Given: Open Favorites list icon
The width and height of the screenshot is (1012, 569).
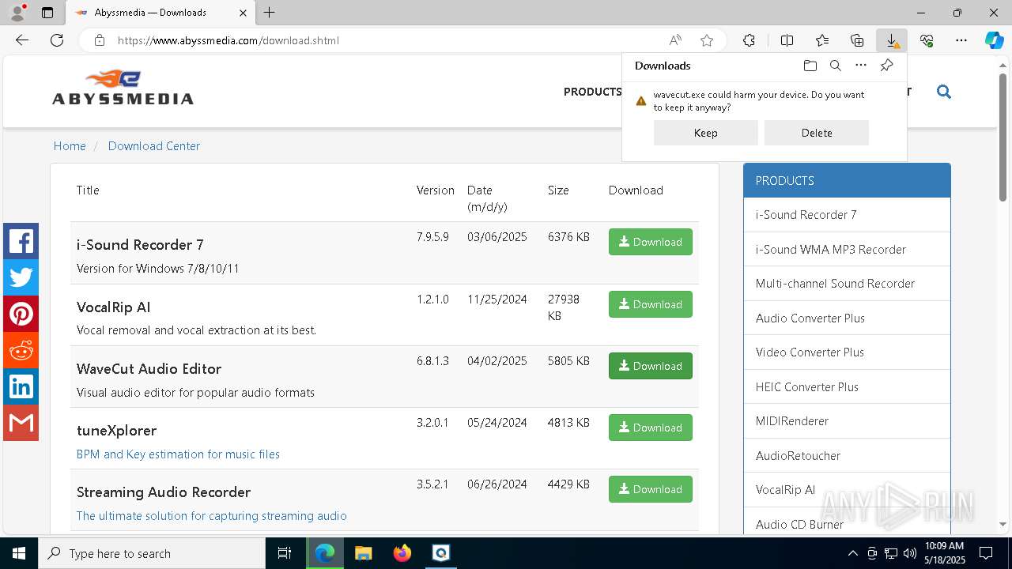Looking at the screenshot, I should 822,40.
